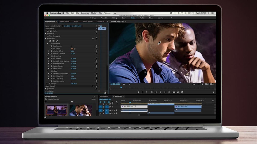This screenshot has width=257, height=144.
Task: Open the Sequence menu
Action: pos(85,13)
